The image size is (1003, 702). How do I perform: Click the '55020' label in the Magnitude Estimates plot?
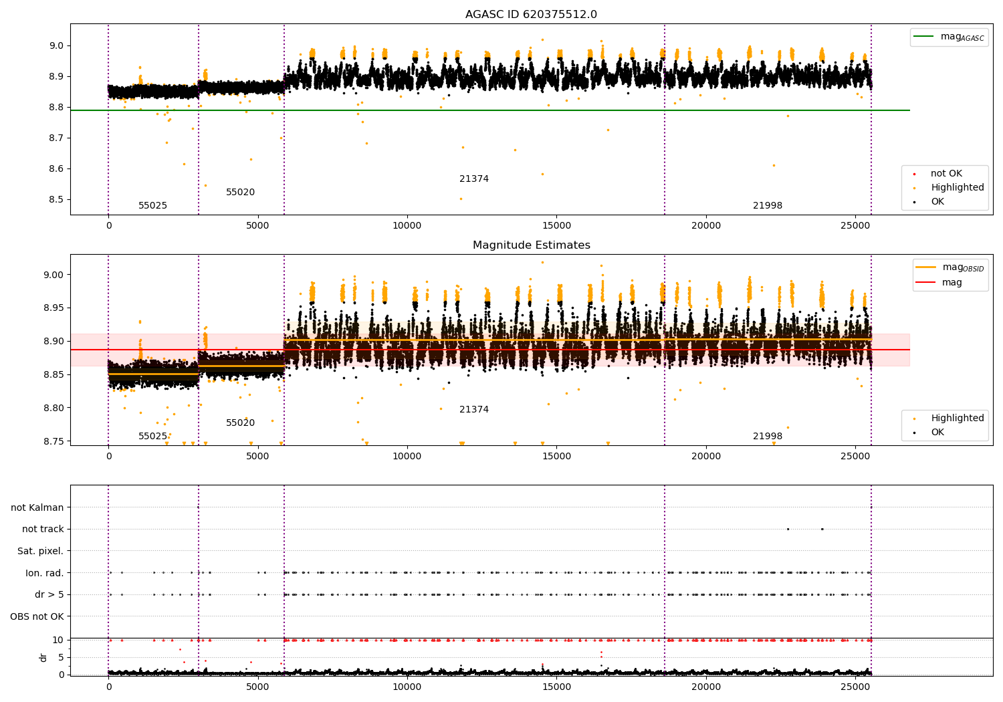[x=240, y=423]
